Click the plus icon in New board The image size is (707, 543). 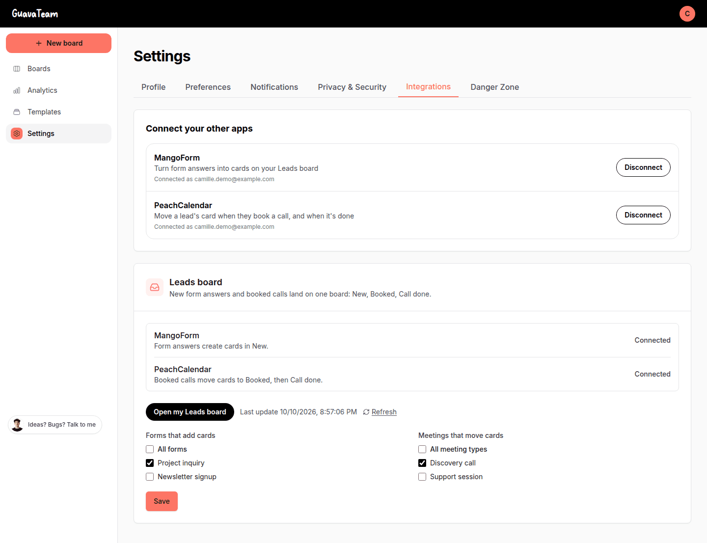tap(39, 43)
